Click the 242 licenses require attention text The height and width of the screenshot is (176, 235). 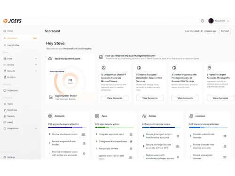point(204,124)
